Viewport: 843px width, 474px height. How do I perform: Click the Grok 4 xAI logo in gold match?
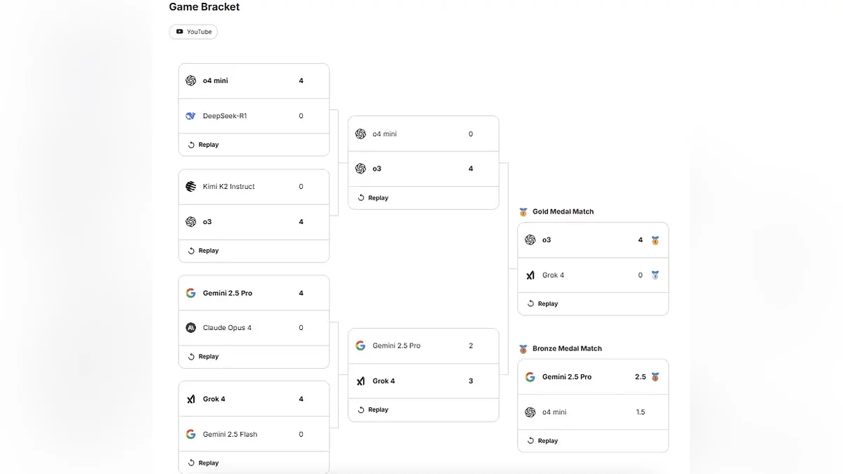pyautogui.click(x=530, y=275)
